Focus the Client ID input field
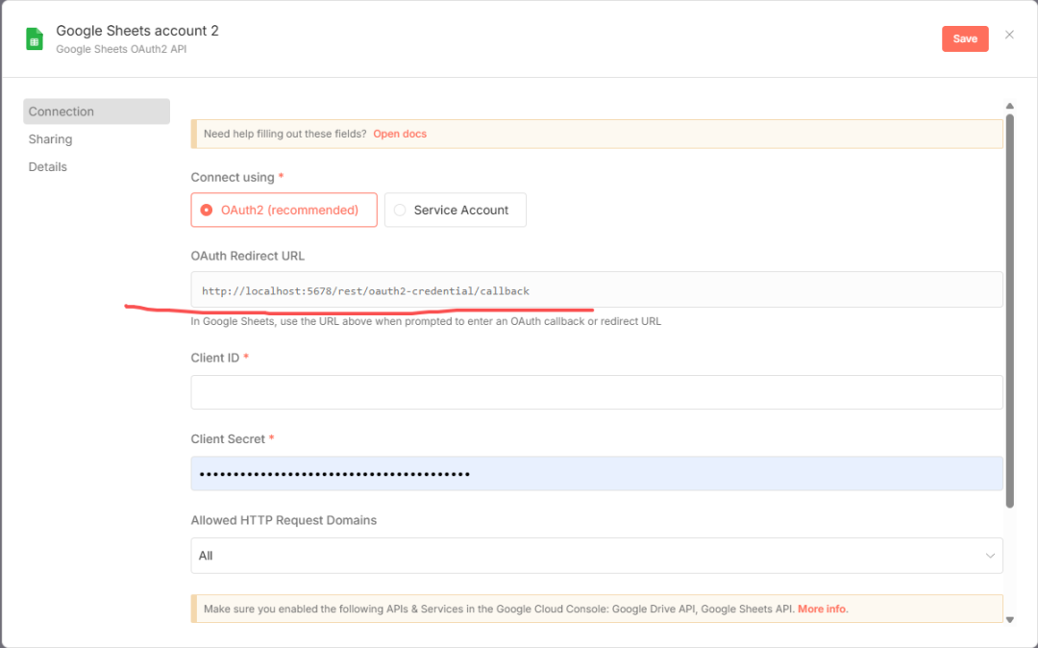This screenshot has width=1038, height=648. point(596,392)
